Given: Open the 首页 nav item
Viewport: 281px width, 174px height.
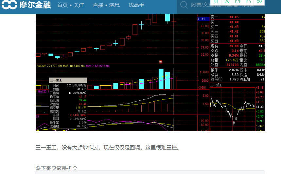Looking at the screenshot, I should 62,5.
